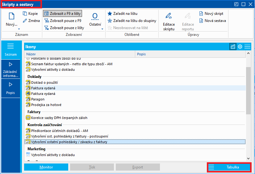Click the Nový document icon
Image resolution: width=255 pixels, height=174 pixels.
click(x=11, y=16)
